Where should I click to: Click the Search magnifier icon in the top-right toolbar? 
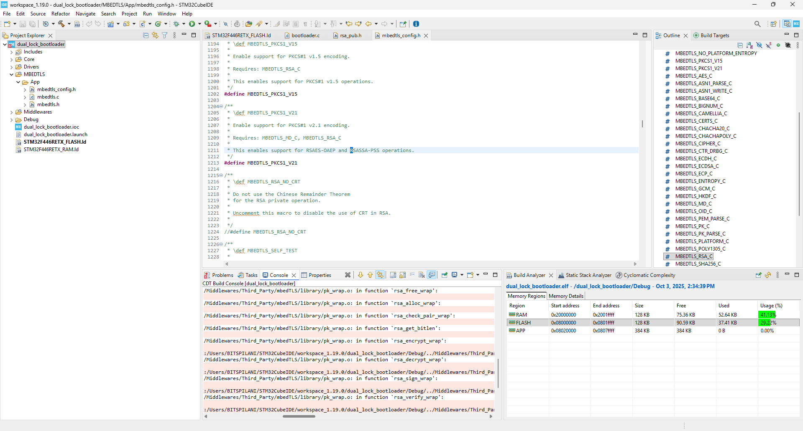(757, 24)
